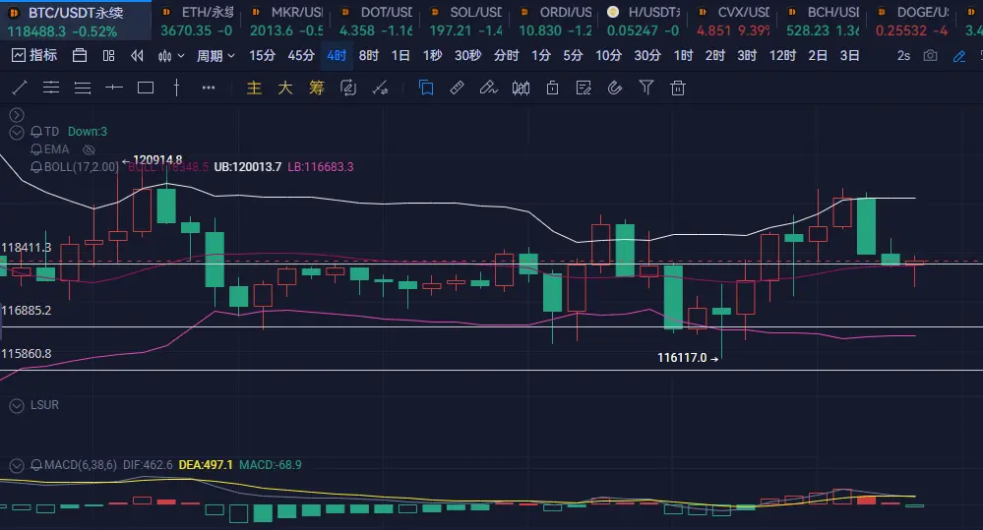The image size is (983, 530).
Task: Open the BCH/USDT ticker
Action: tap(824, 22)
